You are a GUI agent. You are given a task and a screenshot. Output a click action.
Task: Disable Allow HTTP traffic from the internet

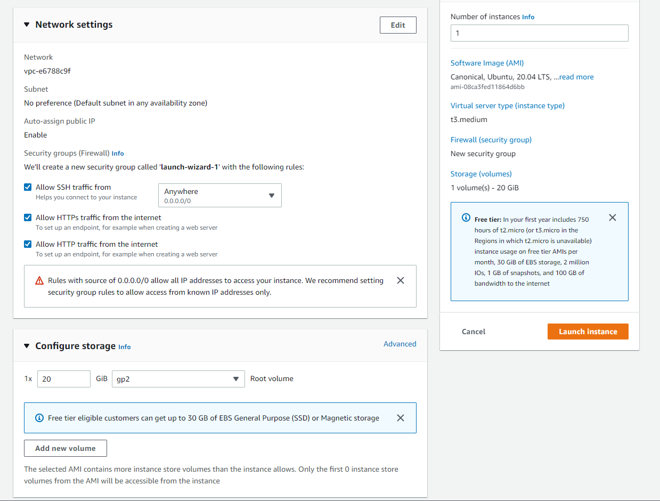[x=28, y=244]
